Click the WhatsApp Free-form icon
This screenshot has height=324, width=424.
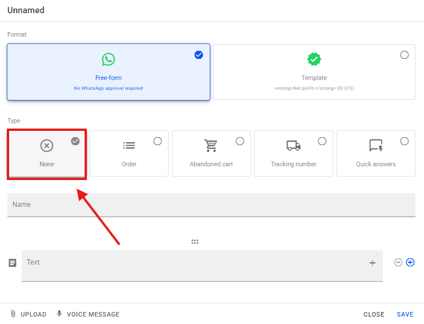tap(109, 59)
